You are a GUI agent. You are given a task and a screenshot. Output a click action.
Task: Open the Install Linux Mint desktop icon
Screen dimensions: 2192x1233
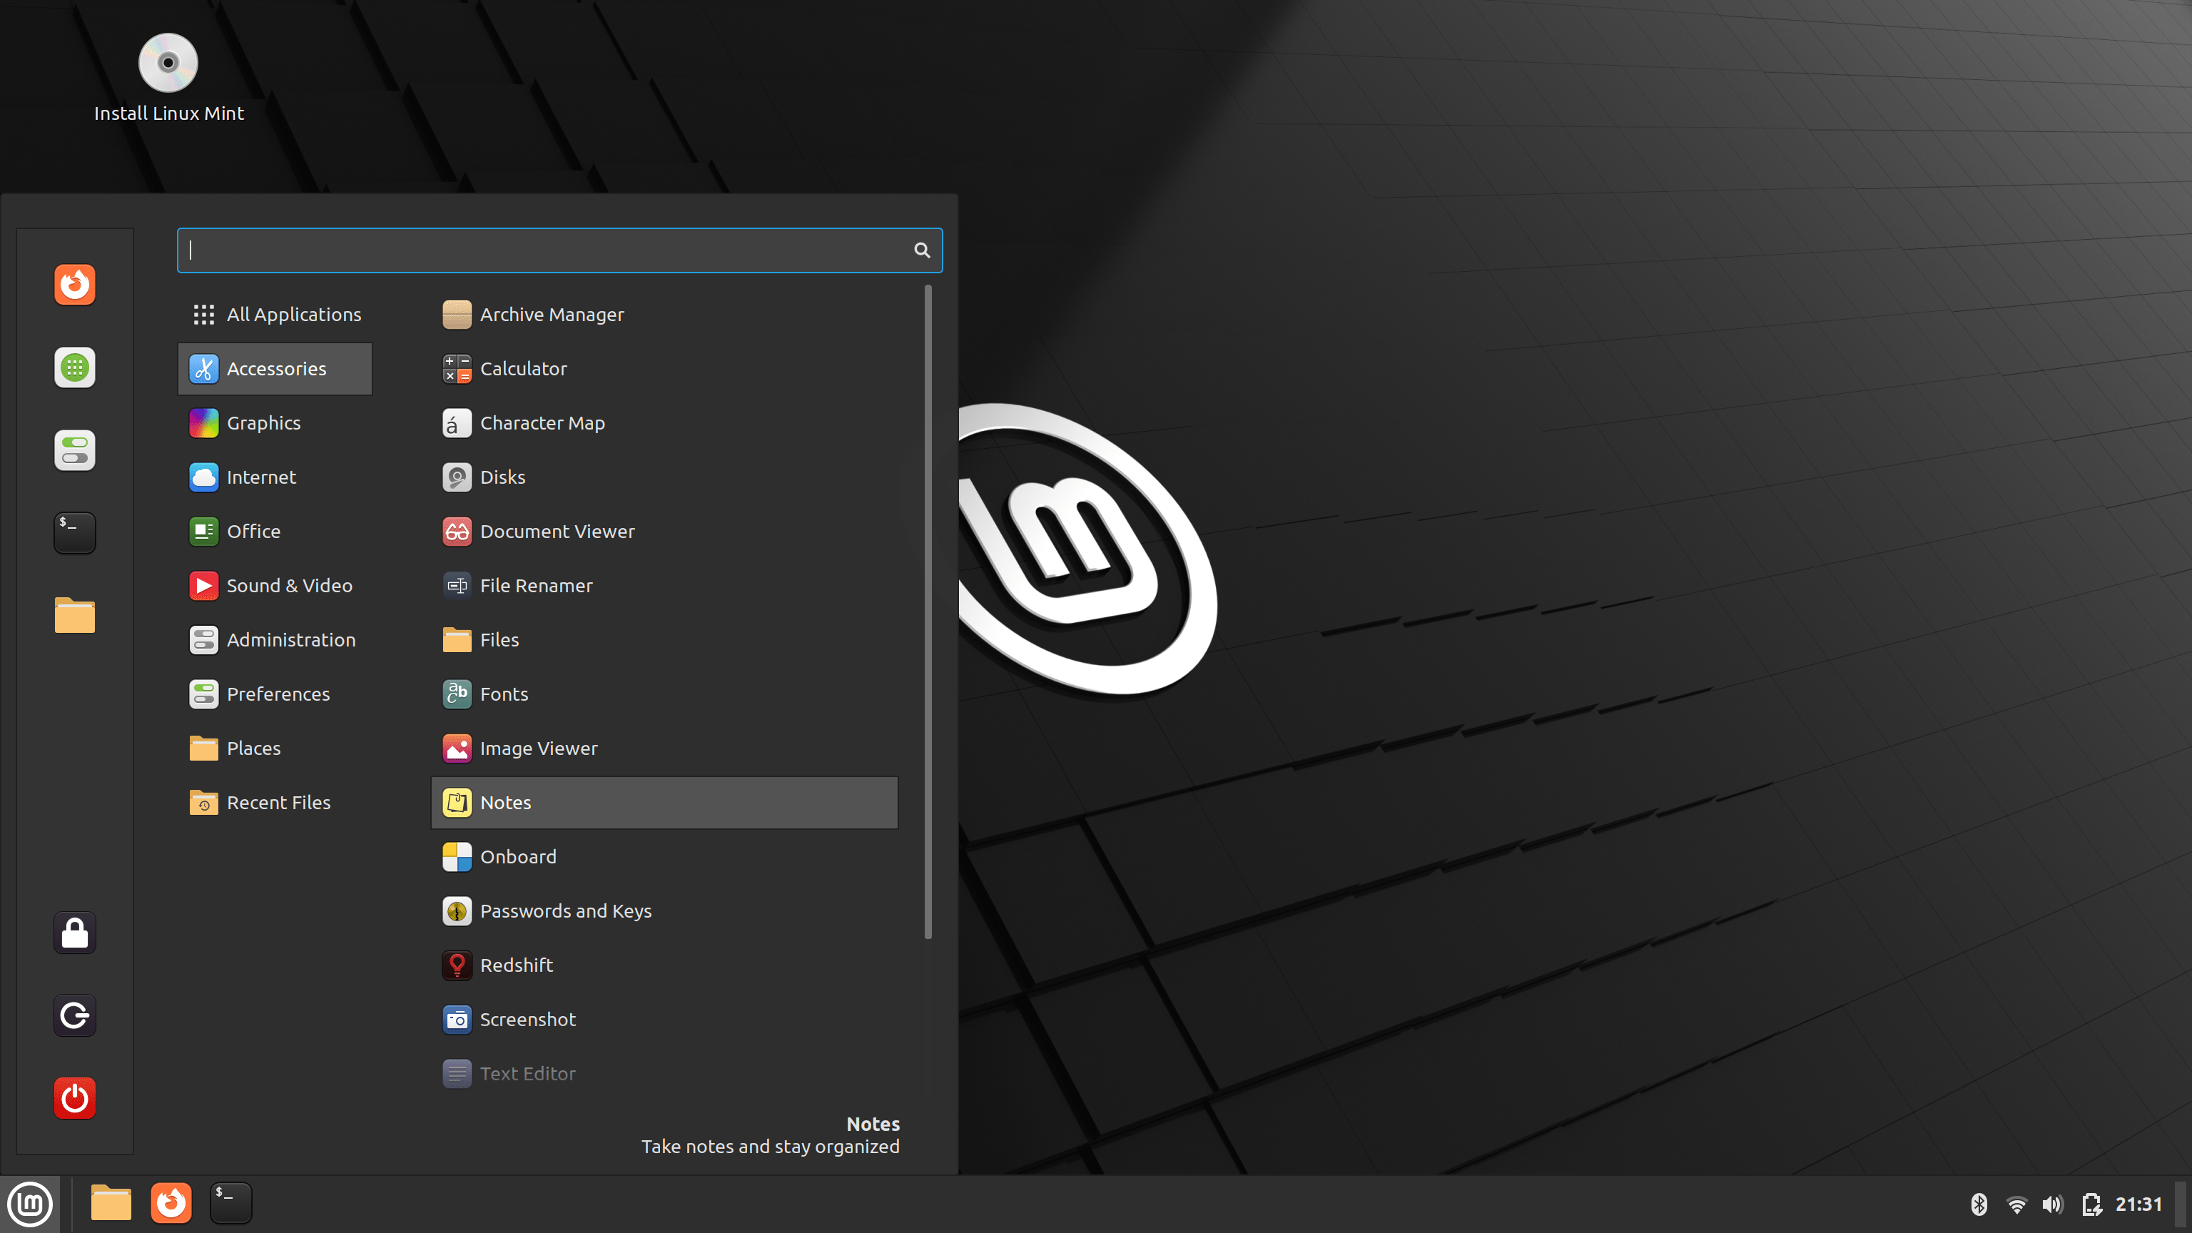[168, 78]
